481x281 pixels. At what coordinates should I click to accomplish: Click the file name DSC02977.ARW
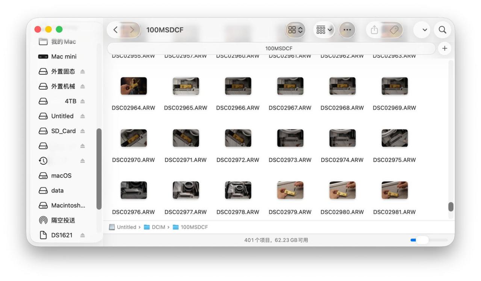coord(186,212)
